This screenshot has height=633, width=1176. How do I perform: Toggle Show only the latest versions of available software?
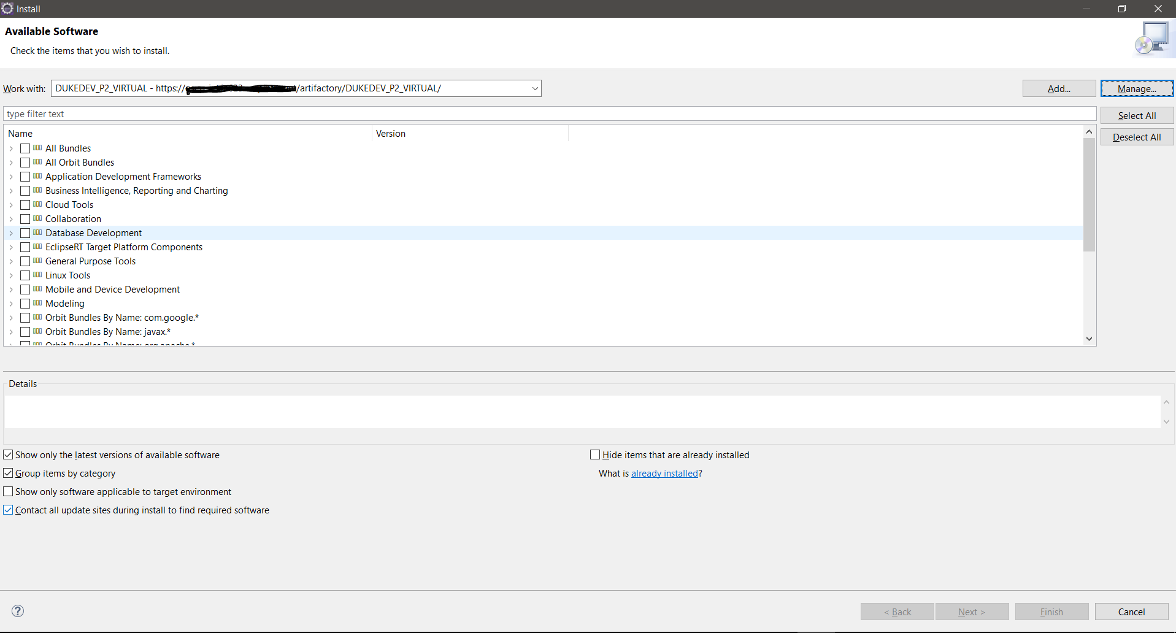8,455
